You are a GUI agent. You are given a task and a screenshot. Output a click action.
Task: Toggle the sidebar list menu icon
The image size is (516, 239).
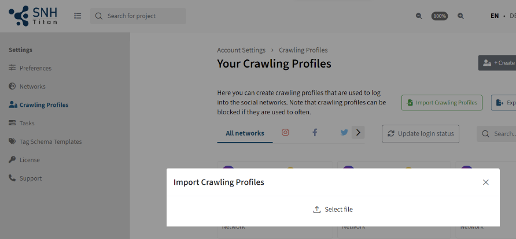pyautogui.click(x=78, y=16)
